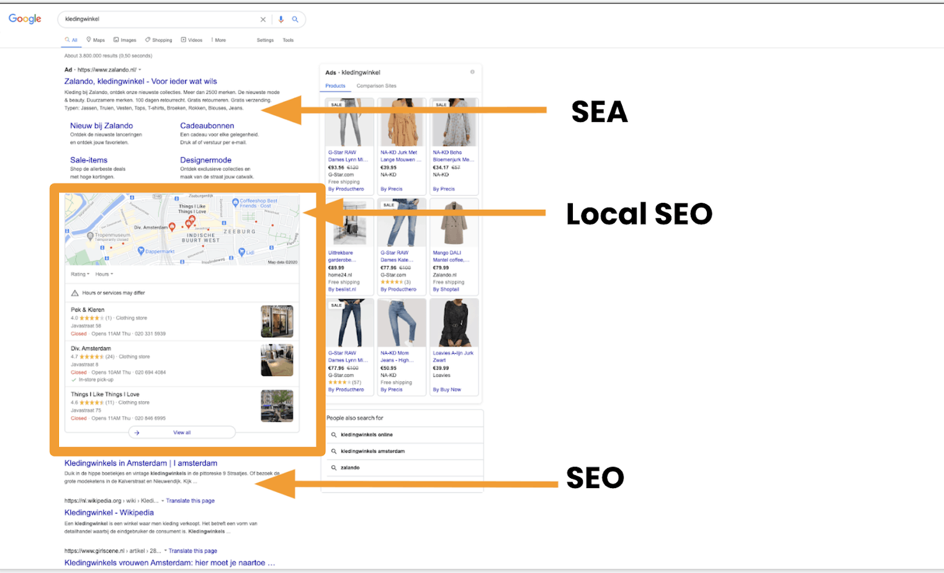Expand the arrow next to the zalando.nl ad URL
944x573 pixels.
click(140, 70)
